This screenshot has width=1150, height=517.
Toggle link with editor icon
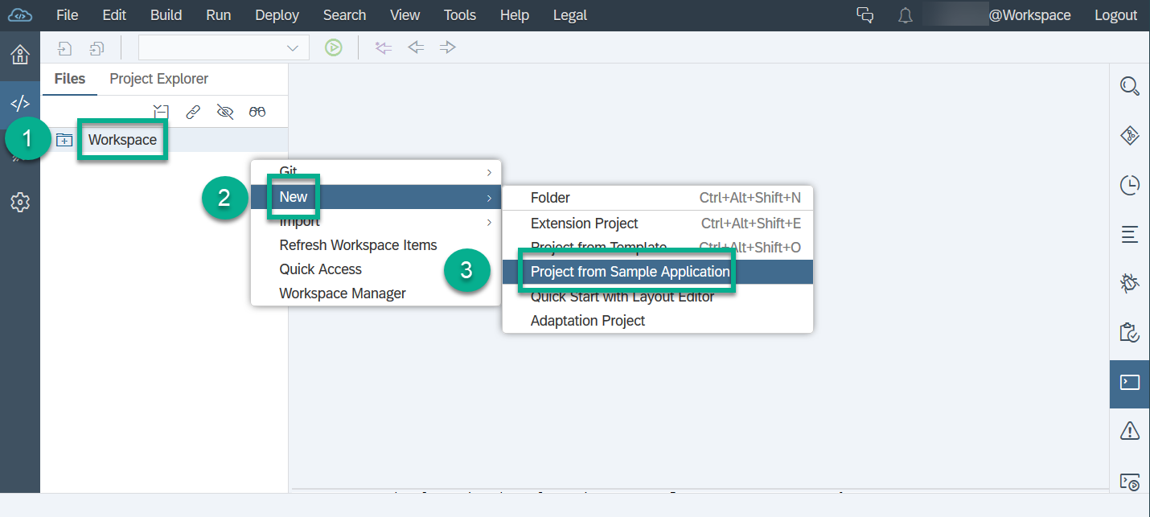pos(193,112)
